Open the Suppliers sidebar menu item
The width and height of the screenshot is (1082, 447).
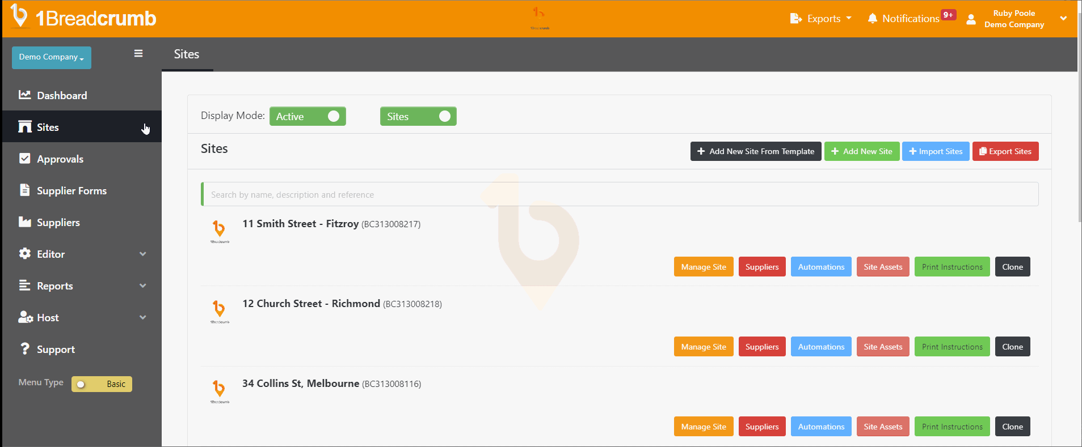coord(58,223)
